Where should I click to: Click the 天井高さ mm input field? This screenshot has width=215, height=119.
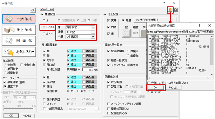click(x=88, y=70)
